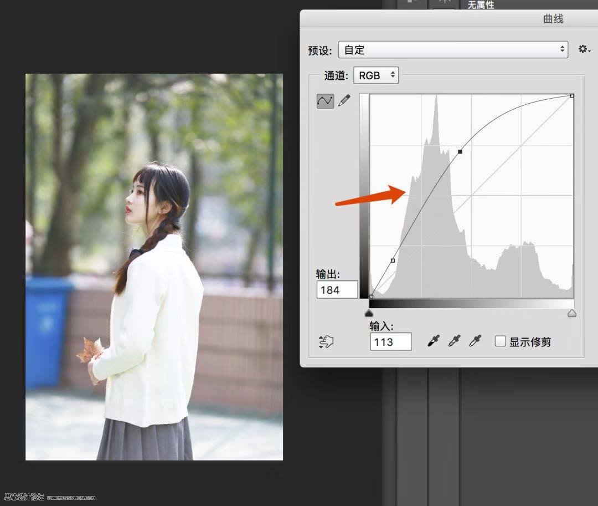This screenshot has height=506, width=598.
Task: Select the filled black curve control point
Action: pyautogui.click(x=460, y=151)
